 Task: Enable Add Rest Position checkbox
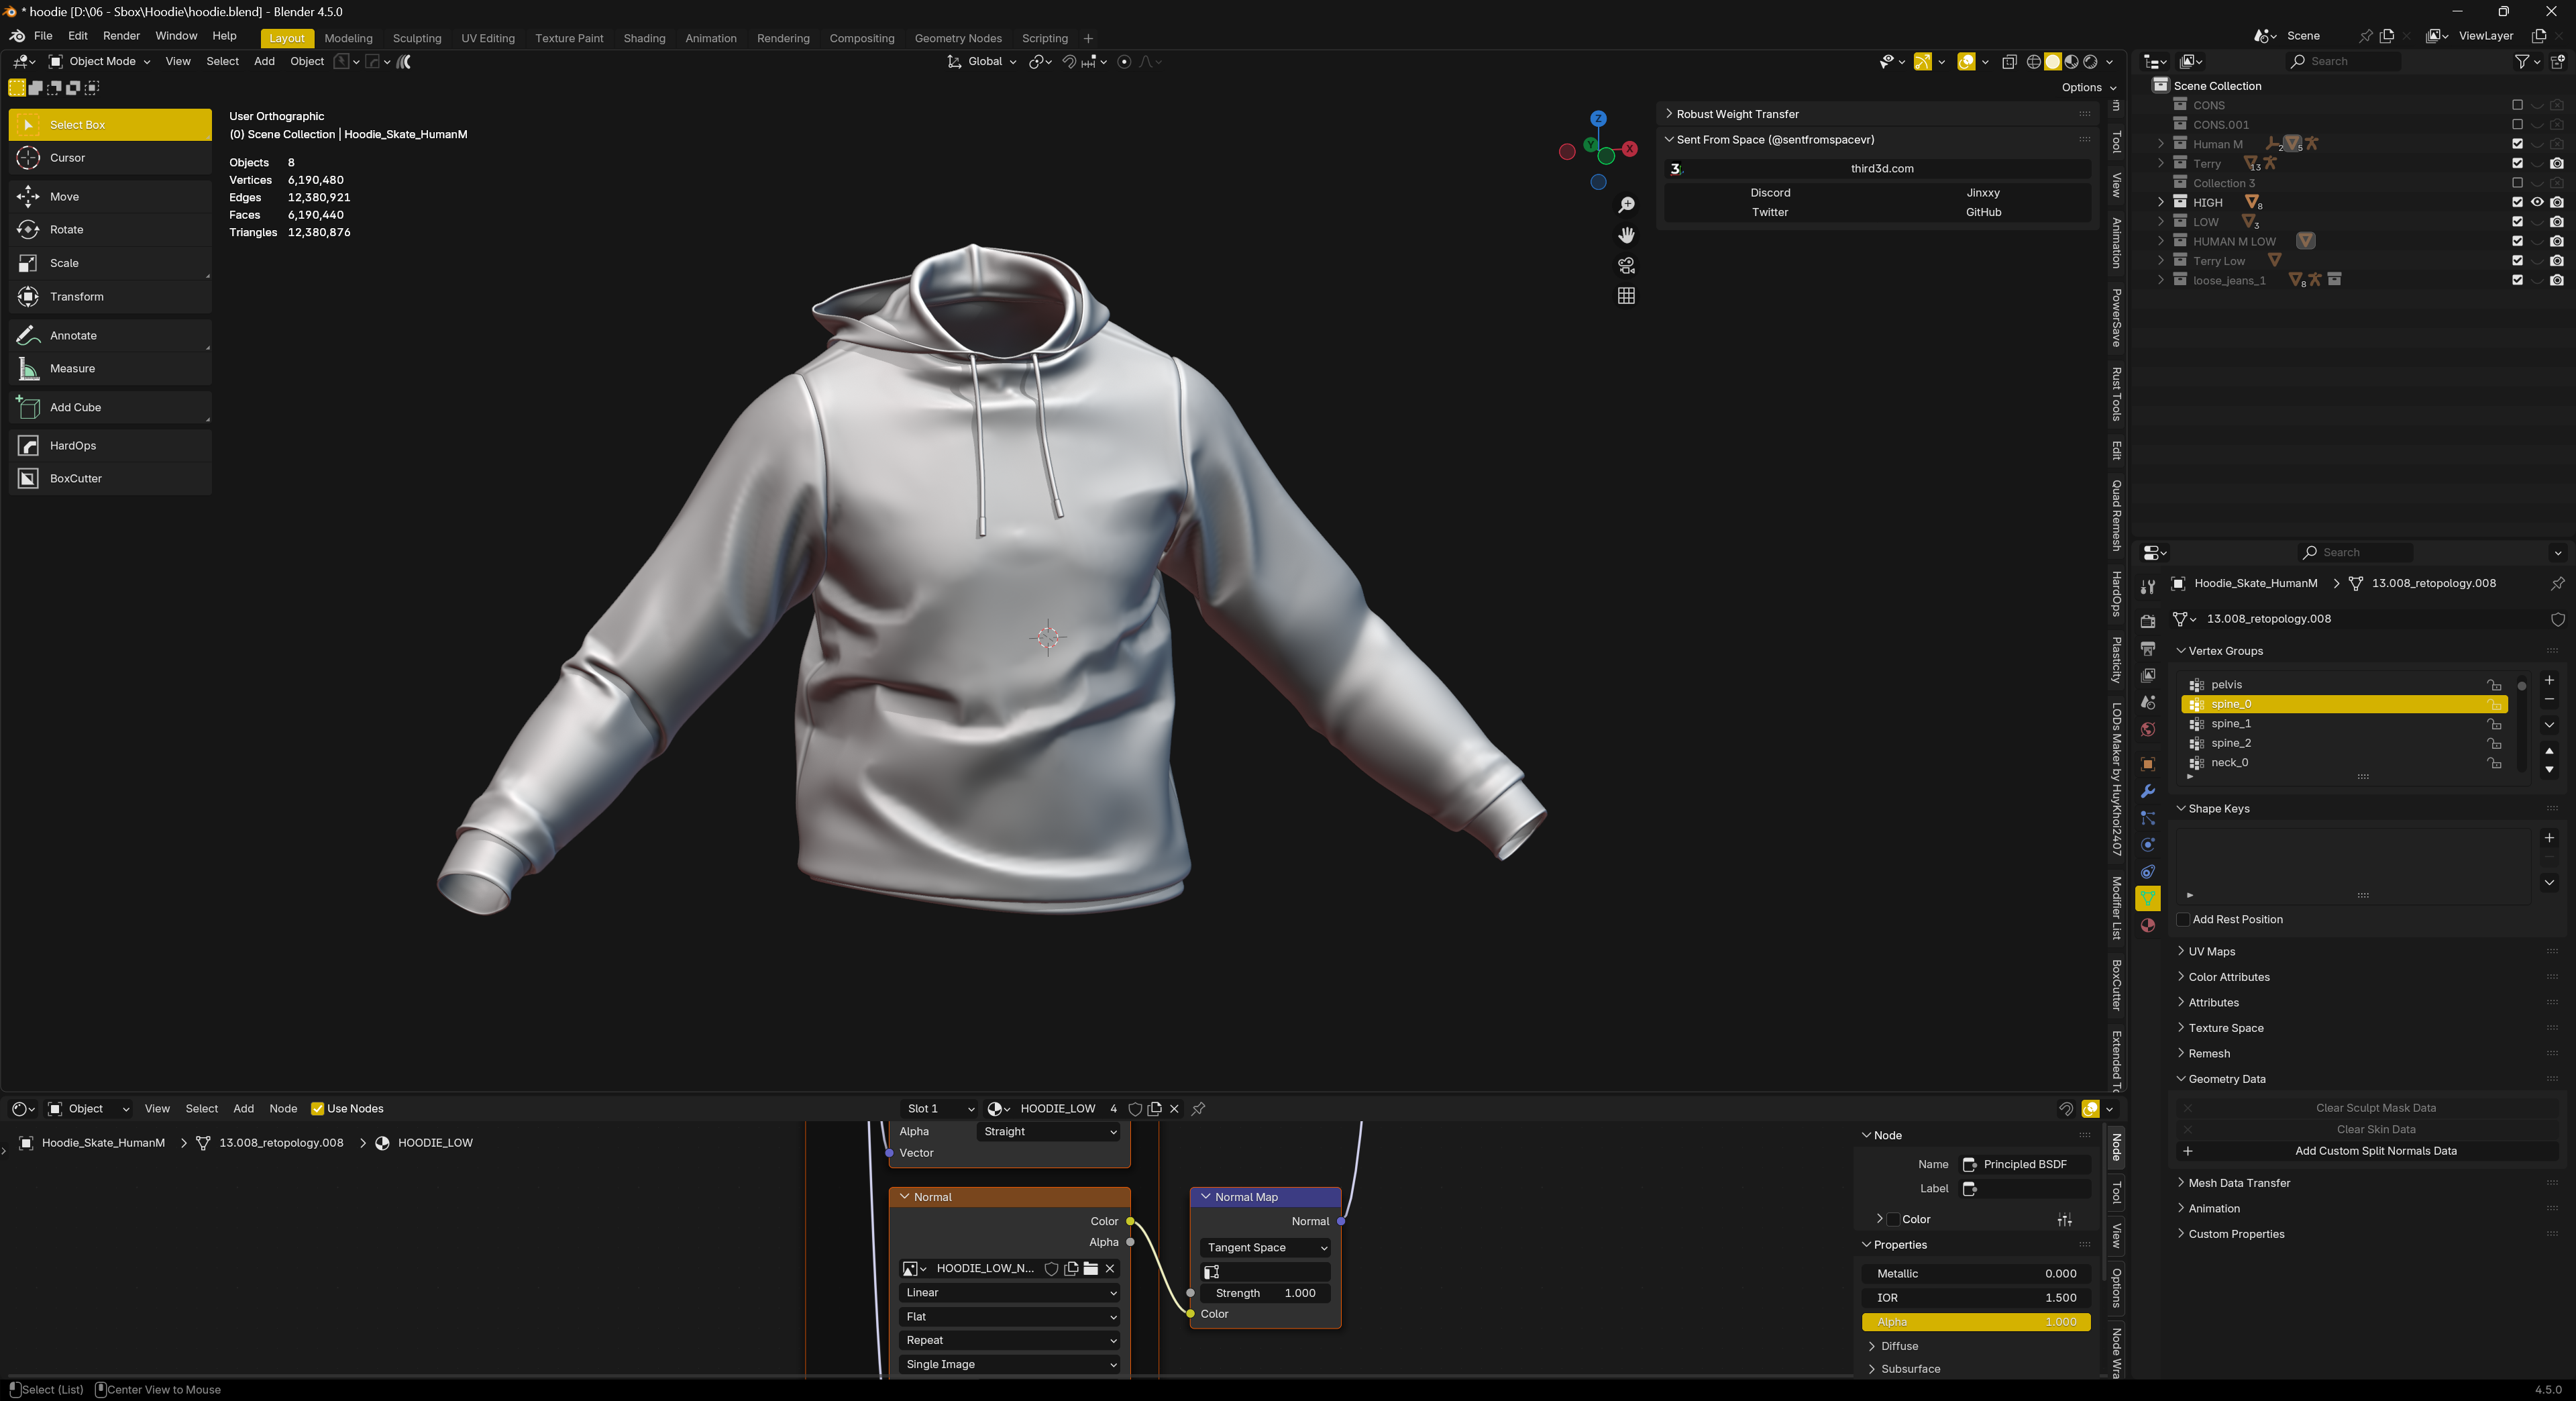click(x=2183, y=920)
